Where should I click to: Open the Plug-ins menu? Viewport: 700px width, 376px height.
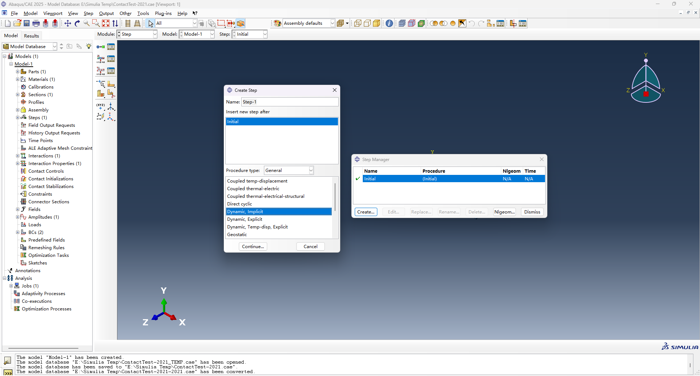click(163, 13)
